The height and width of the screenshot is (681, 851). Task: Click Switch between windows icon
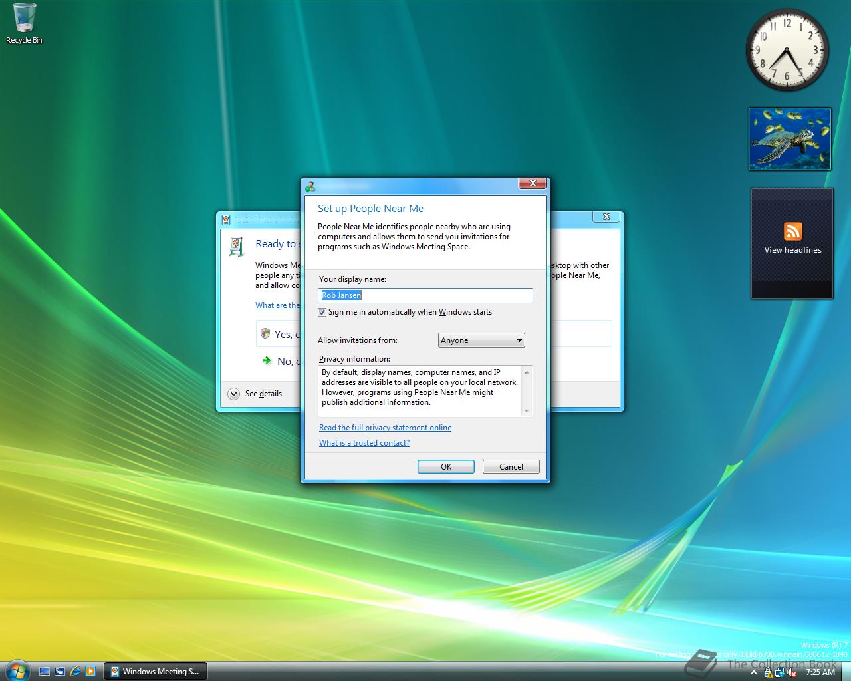coord(61,672)
